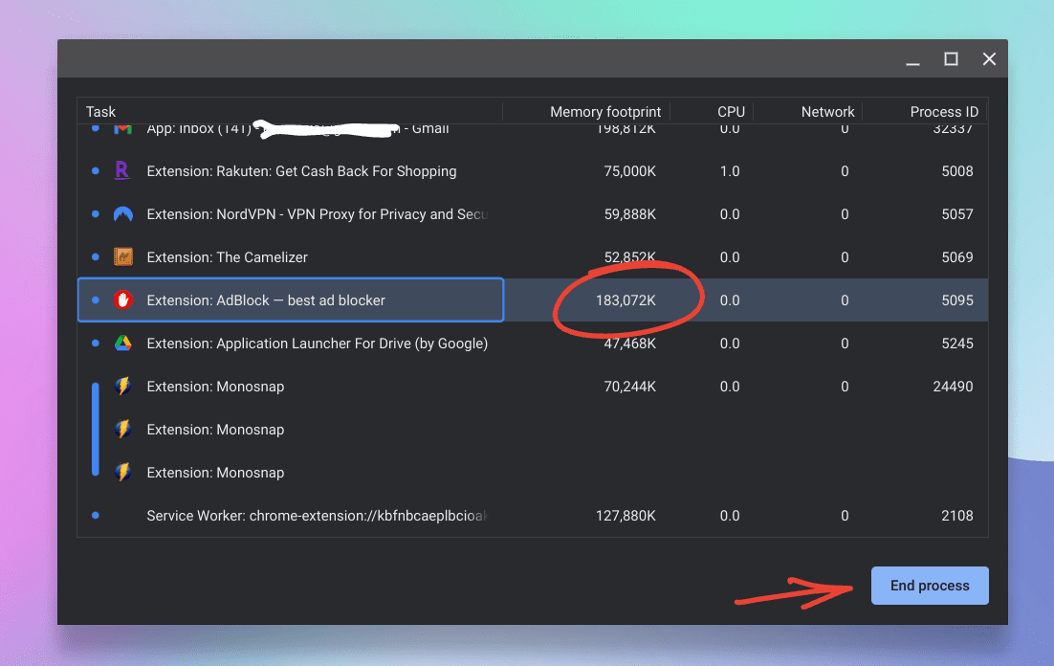Click process ID 24490
1054x666 pixels.
tap(953, 387)
